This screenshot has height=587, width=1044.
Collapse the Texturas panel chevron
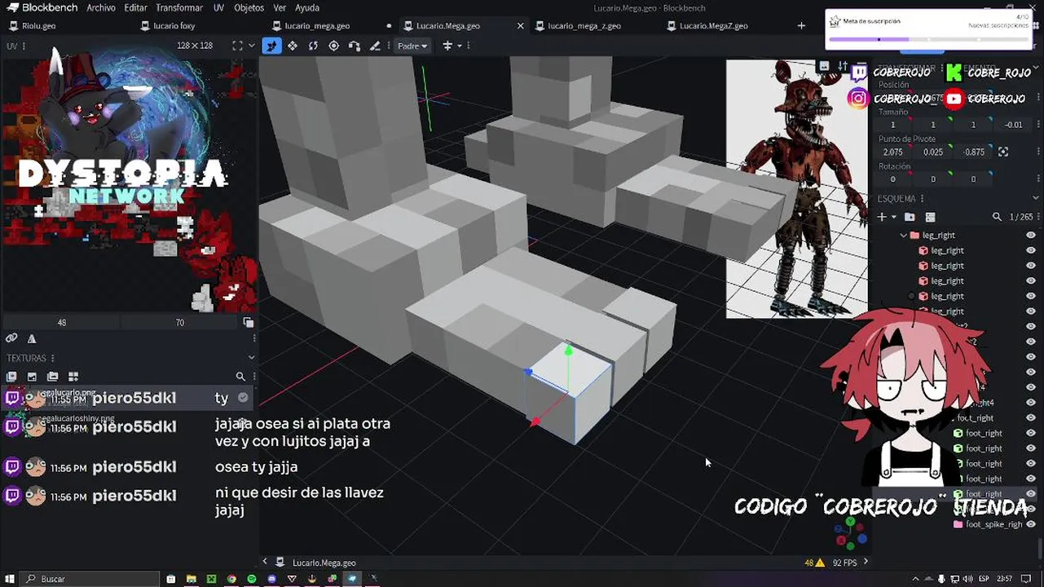point(251,357)
